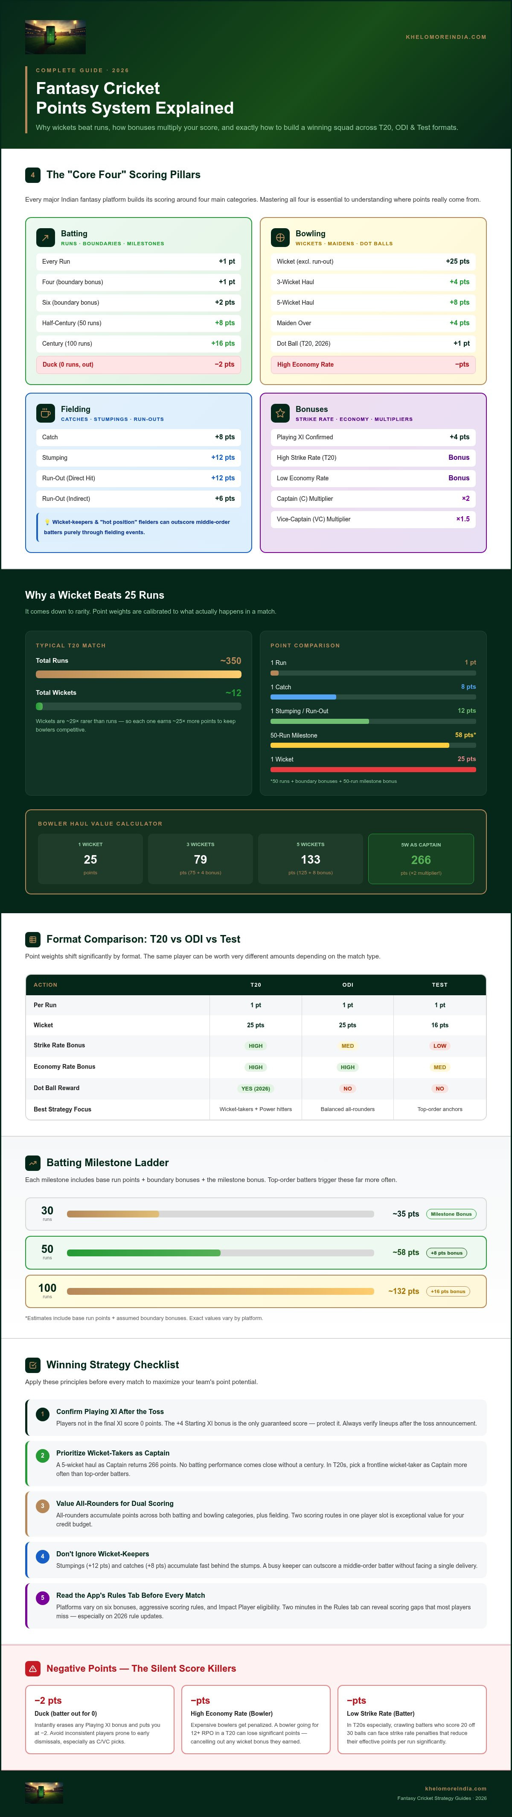512x1817 pixels.
Task: Click MED badge for ODI Strike Rate Bonus
Action: [x=348, y=1046]
